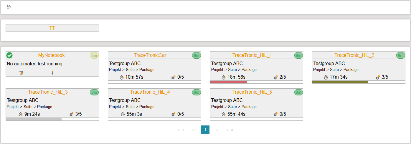Click the 'No automated test running' text
The height and width of the screenshot is (144, 411).
point(34,64)
